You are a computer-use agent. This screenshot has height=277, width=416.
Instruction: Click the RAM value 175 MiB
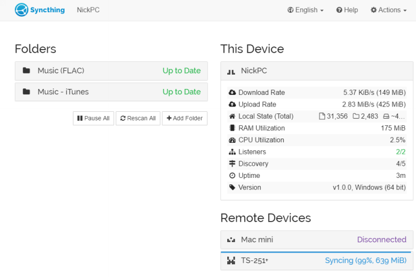(x=393, y=128)
